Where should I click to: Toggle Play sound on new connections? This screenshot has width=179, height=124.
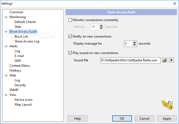pos(70,53)
